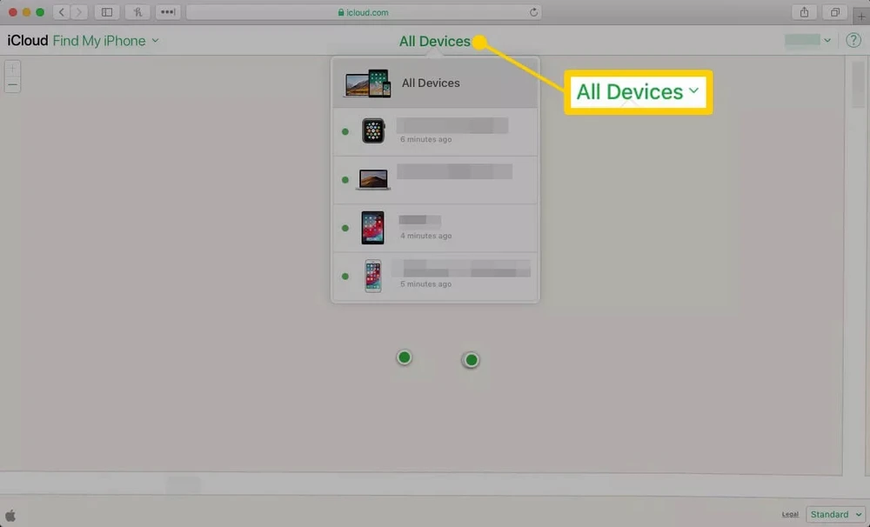Click the help question mark icon

pos(853,41)
